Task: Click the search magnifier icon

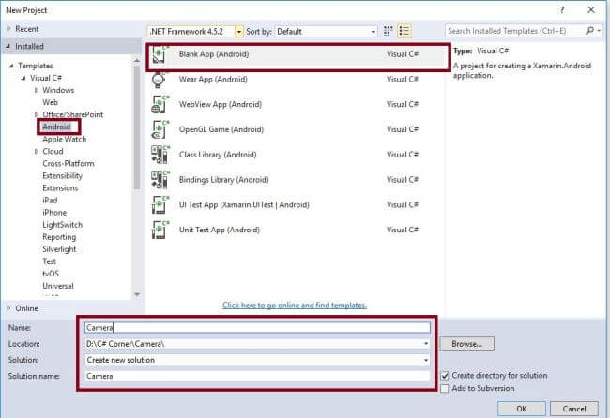Action: coord(589,31)
